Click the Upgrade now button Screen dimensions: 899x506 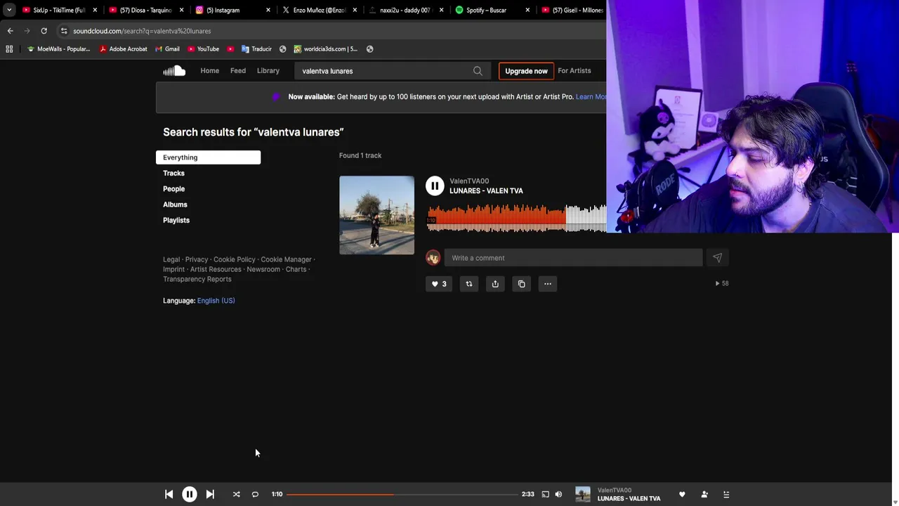click(526, 71)
